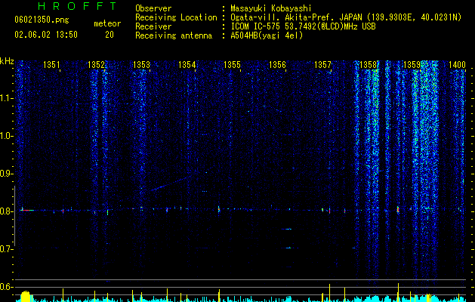Click the 1358 time marker

[x=368, y=65]
